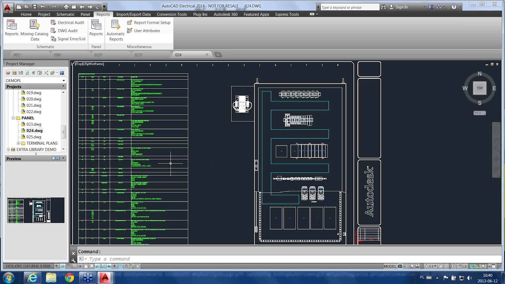
Task: Open Panel Reports icon
Action: (x=96, y=28)
